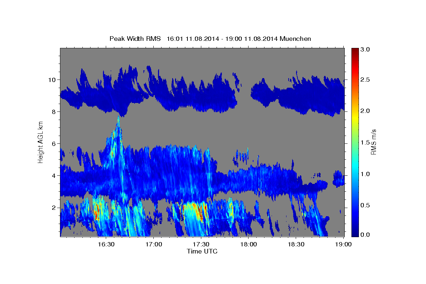Click the height tick label 8

(54, 112)
